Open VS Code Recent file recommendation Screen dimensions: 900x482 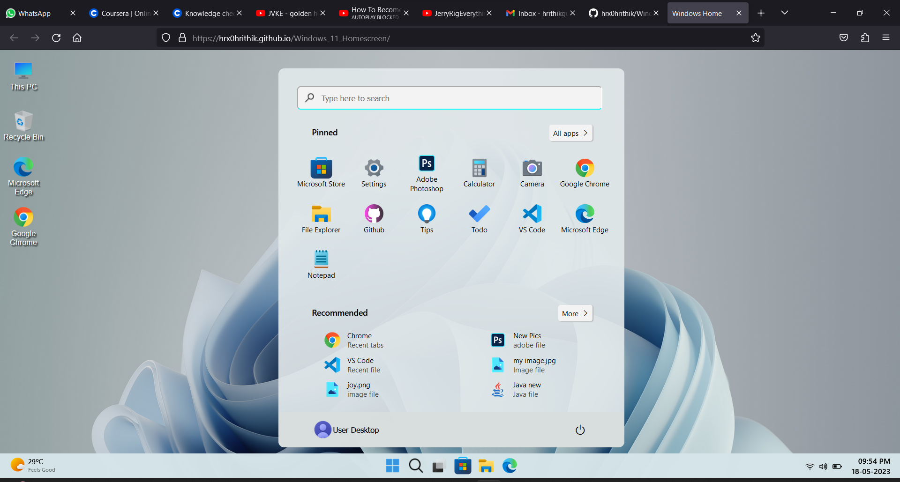[352, 365]
